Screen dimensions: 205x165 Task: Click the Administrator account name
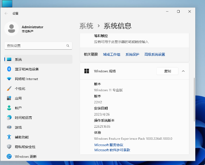coord(32,27)
